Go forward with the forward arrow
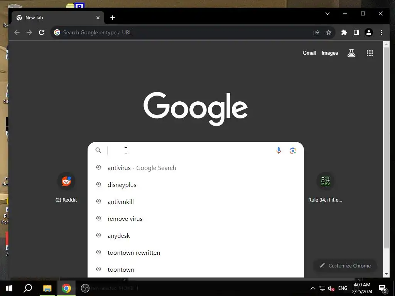Screen dimensions: 395x296 point(29,32)
